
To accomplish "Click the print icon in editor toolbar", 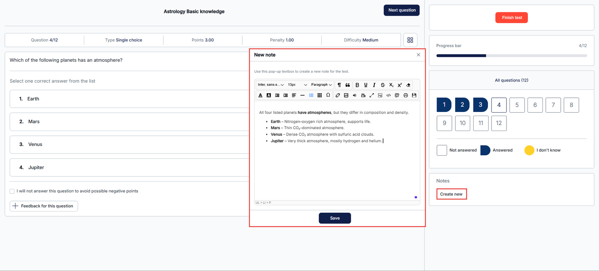I will click(x=405, y=95).
